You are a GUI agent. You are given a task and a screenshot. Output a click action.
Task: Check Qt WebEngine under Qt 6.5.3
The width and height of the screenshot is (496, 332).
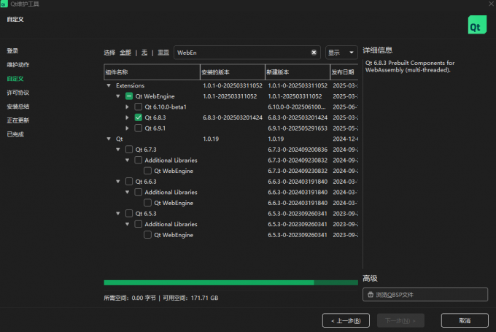147,235
